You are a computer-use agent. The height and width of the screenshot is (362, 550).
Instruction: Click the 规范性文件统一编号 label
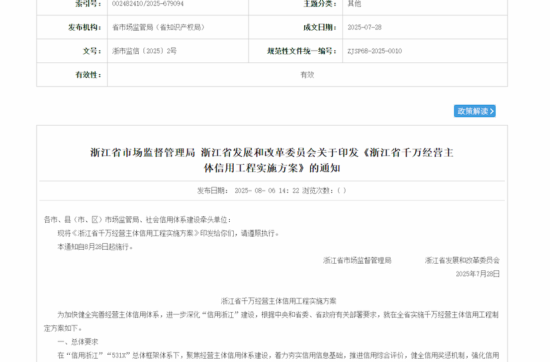click(302, 51)
